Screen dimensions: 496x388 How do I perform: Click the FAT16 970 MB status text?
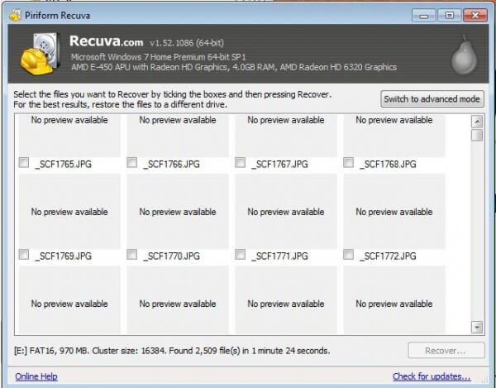(x=172, y=351)
